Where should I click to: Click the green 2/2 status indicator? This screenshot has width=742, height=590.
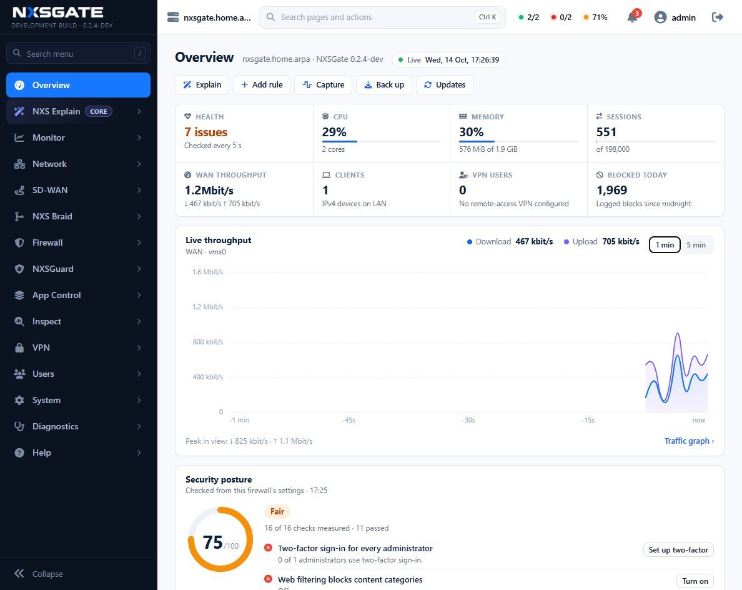(528, 17)
